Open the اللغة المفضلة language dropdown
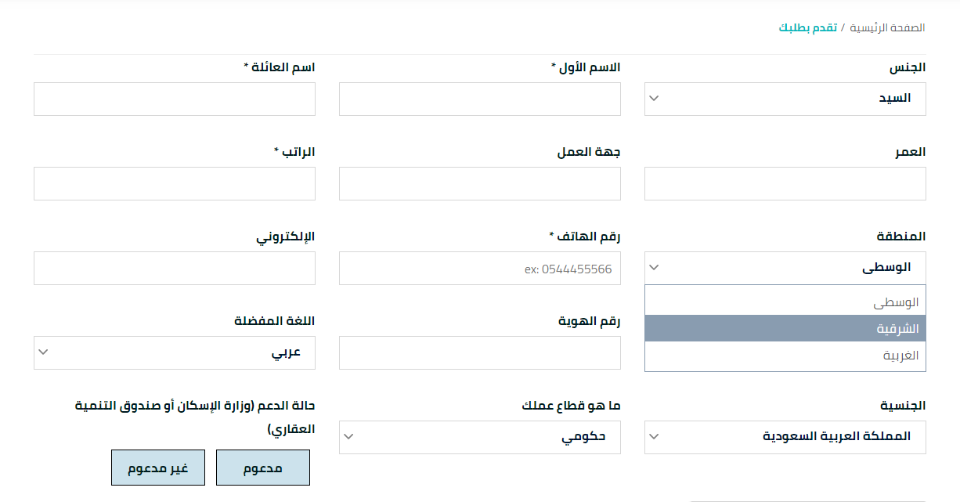This screenshot has height=502, width=960. [175, 352]
